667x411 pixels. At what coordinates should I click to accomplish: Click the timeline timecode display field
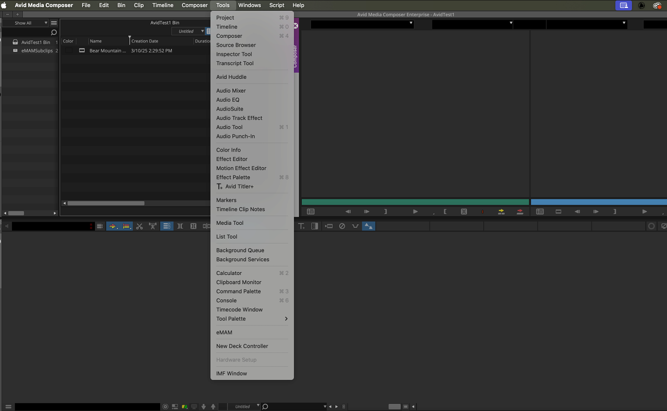[52, 226]
